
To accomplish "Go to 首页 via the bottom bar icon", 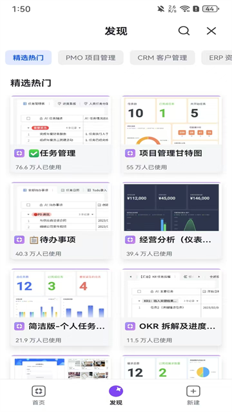I will coord(39,391).
